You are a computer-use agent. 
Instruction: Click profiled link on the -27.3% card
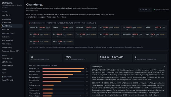click(x=93, y=34)
